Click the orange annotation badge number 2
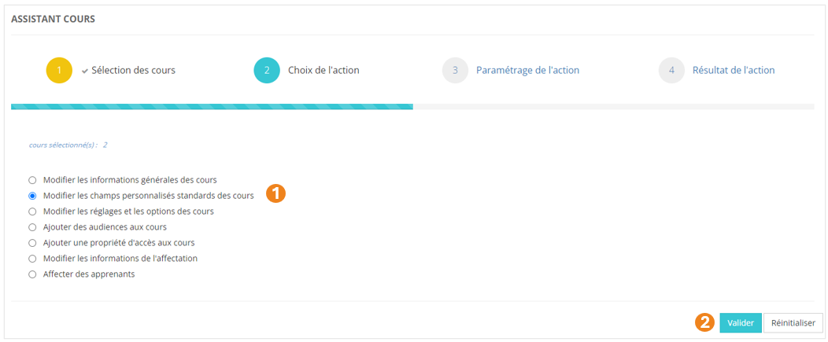This screenshot has width=828, height=342. (x=706, y=322)
